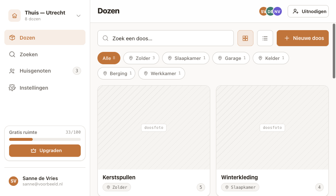
Task: Click the vertical scrollbar of the box list
Action: 334,51
